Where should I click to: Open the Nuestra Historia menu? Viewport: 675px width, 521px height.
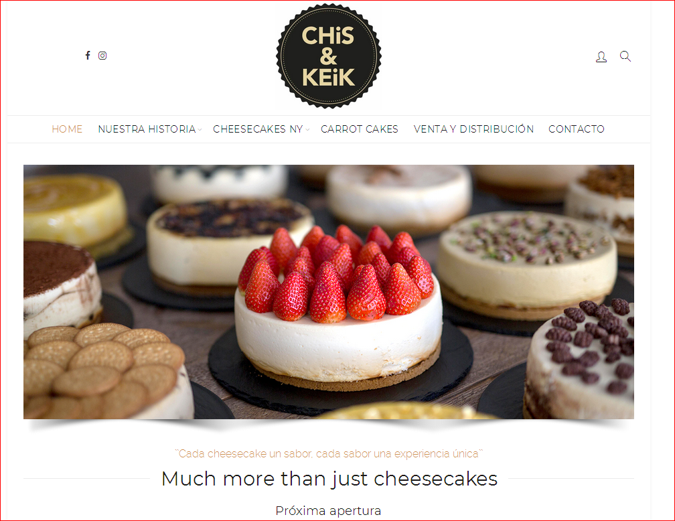pyautogui.click(x=147, y=129)
